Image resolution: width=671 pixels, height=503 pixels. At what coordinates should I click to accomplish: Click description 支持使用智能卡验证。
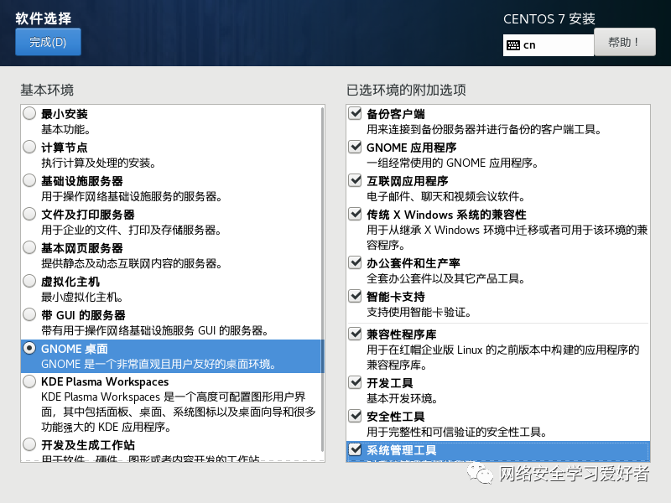[x=419, y=312]
